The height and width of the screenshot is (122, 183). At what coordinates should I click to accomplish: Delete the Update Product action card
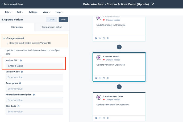pos(108,38)
